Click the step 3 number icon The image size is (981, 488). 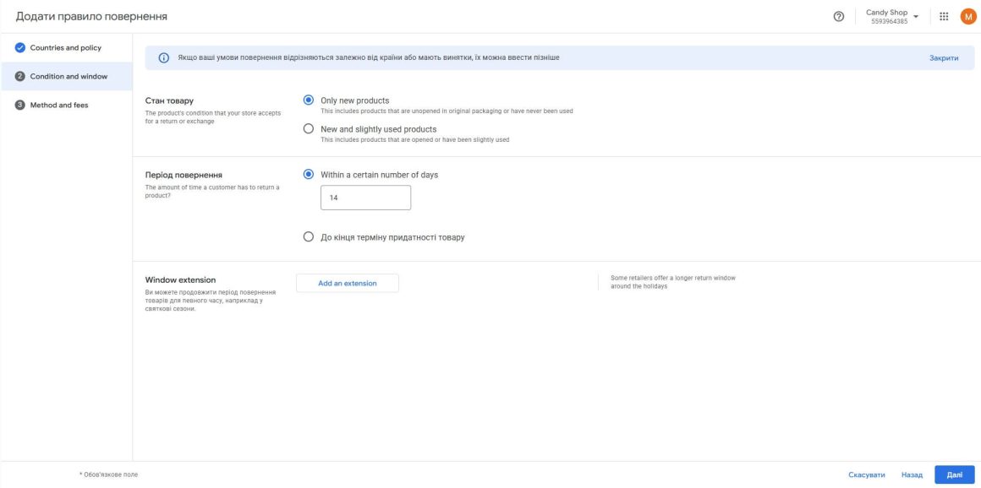click(19, 105)
